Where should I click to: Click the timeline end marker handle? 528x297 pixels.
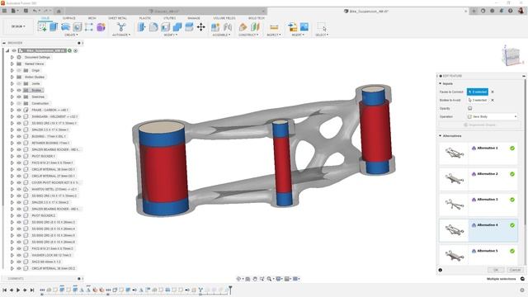tap(231, 290)
